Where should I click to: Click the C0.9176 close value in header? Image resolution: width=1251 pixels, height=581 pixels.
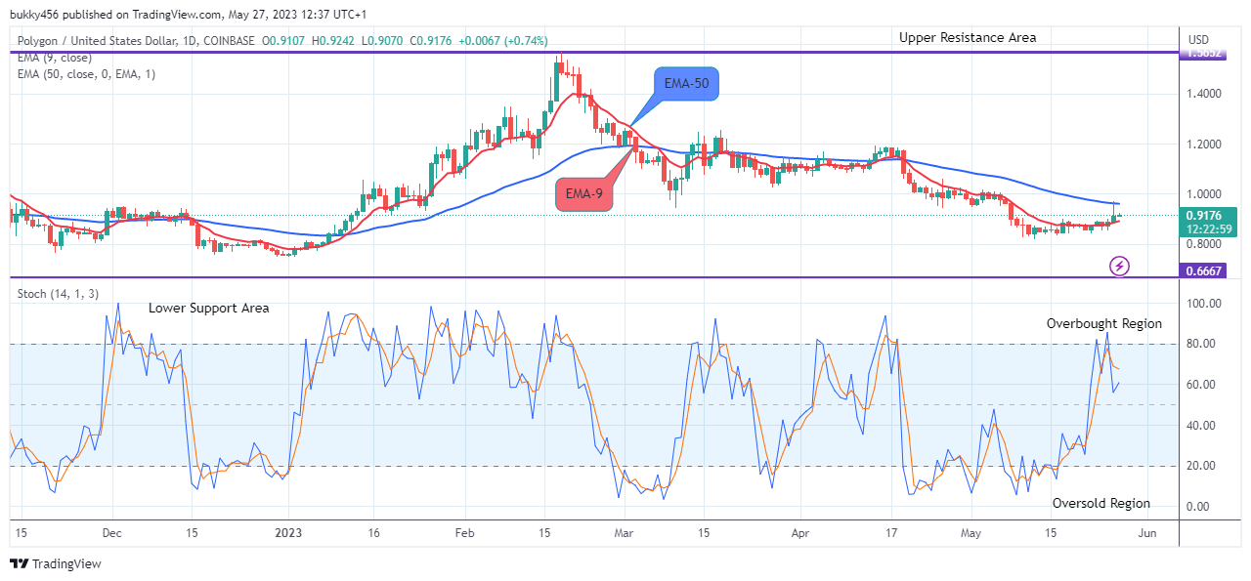(431, 40)
